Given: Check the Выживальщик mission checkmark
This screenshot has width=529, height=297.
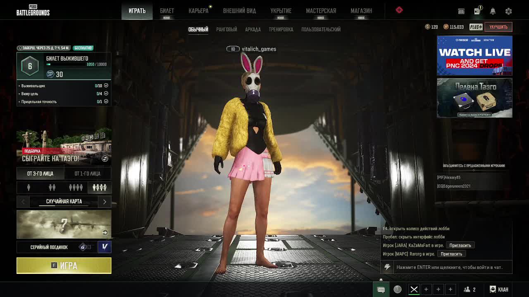Looking at the screenshot, I should click(106, 86).
